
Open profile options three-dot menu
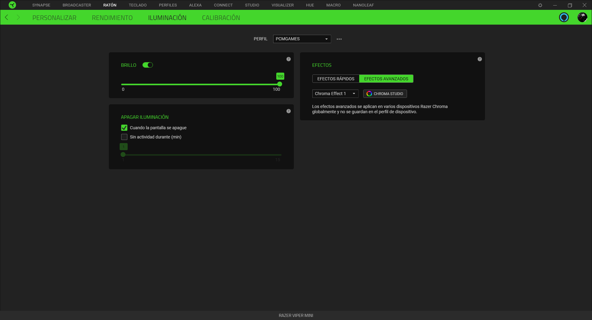pos(339,39)
